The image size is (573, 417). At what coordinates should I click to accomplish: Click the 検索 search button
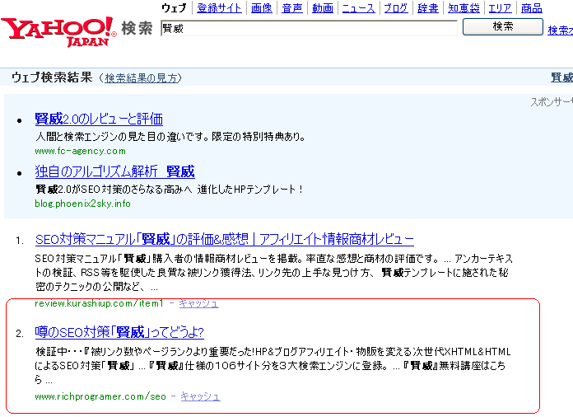pos(503,26)
